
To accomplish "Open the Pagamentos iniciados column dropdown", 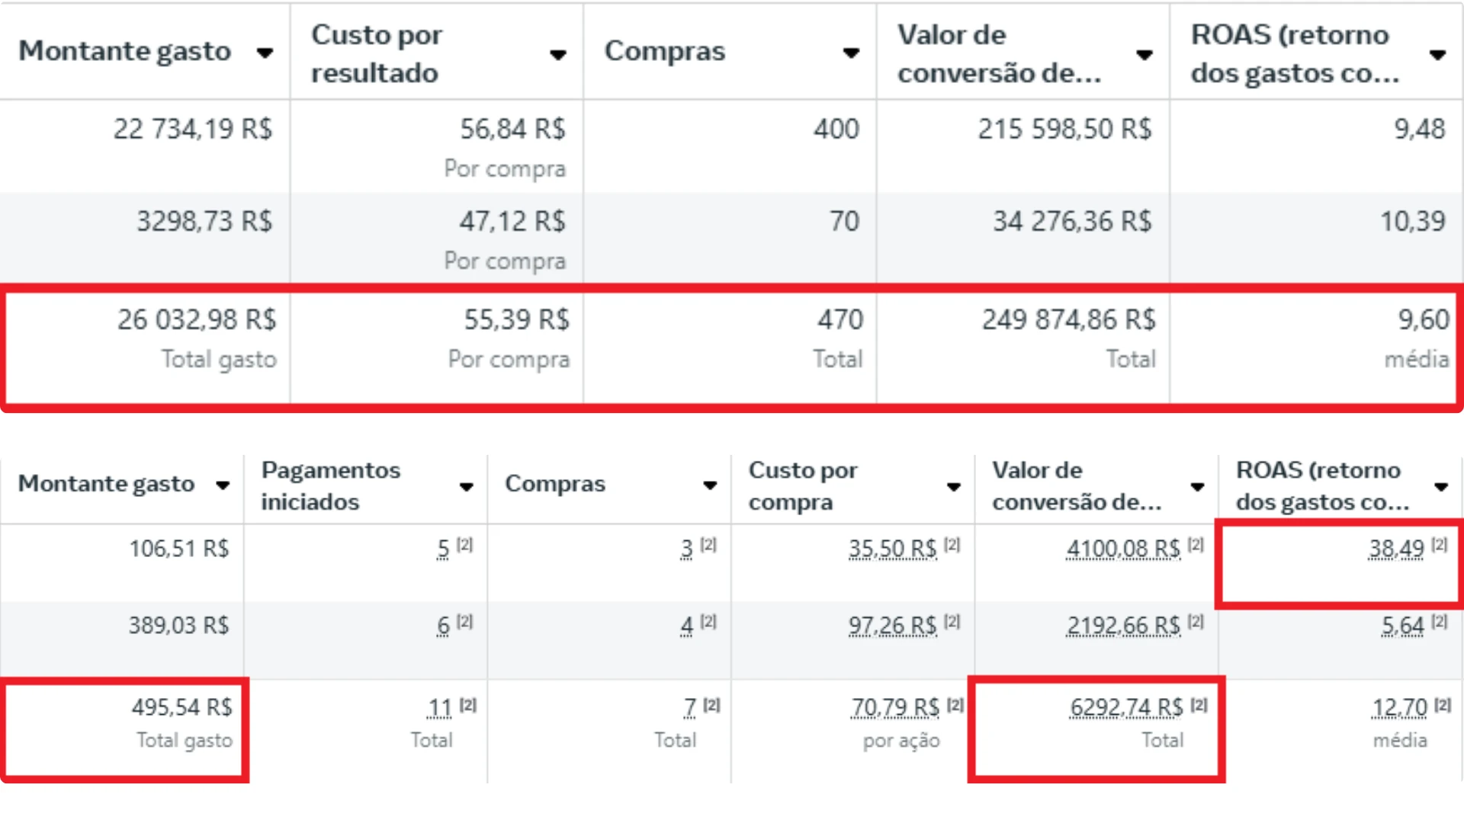I will 466,488.
